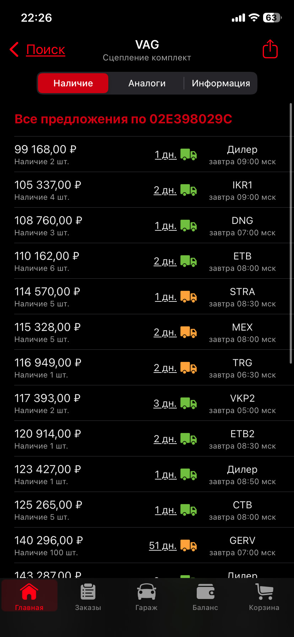Select the Наличие tab
The image size is (294, 637).
coord(73,83)
